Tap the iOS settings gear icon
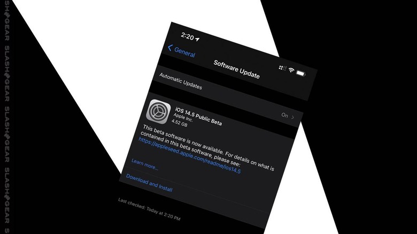This screenshot has height=234, width=417. [158, 112]
